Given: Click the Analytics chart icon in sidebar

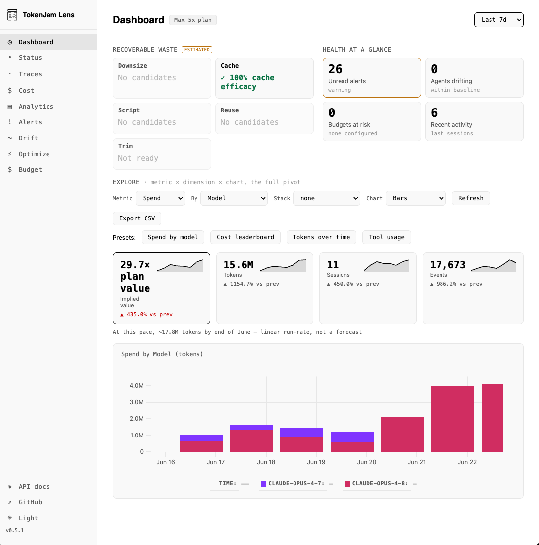Looking at the screenshot, I should click(10, 107).
